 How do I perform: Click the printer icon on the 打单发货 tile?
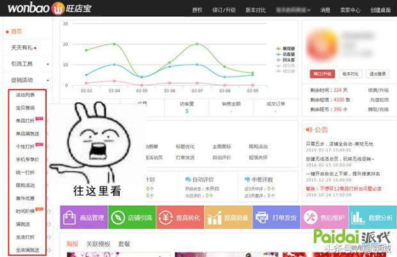pyautogui.click(x=262, y=217)
